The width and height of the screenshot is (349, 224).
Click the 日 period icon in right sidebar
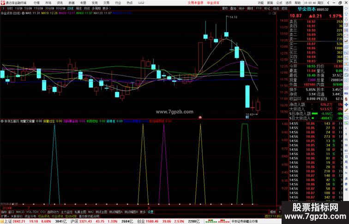(x=346, y=156)
